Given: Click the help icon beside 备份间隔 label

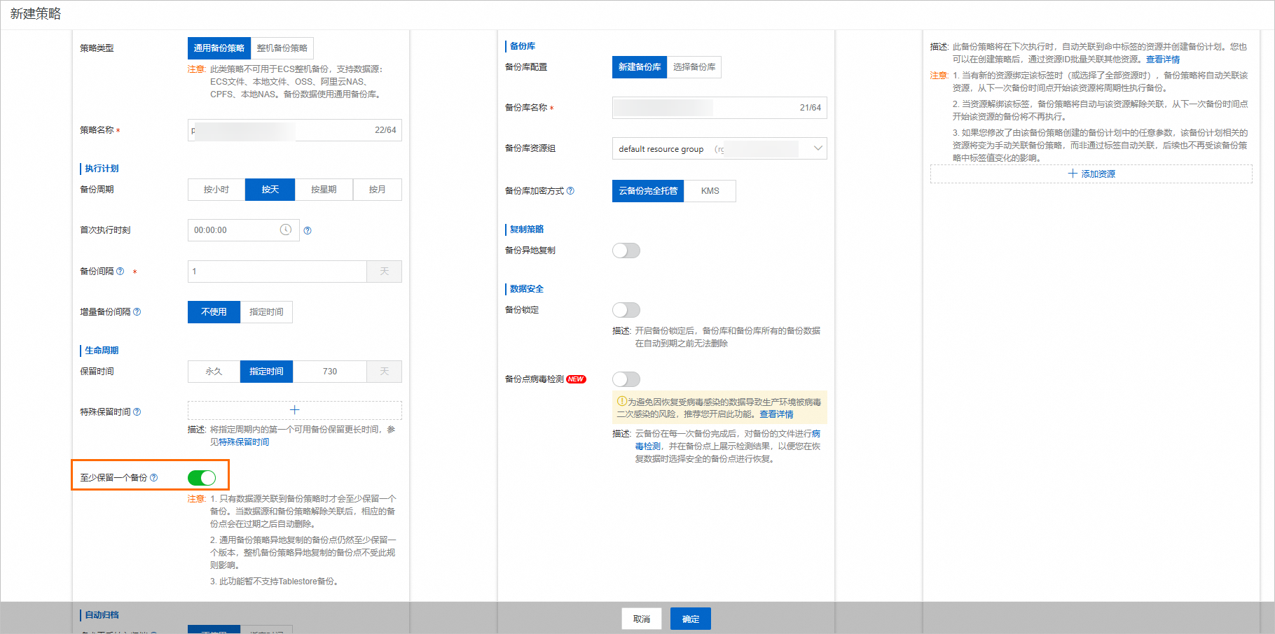Looking at the screenshot, I should [x=120, y=271].
